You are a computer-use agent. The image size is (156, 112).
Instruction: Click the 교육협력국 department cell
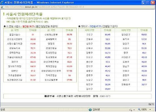pos(51,39)
